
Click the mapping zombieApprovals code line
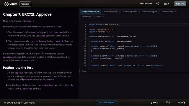(111, 41)
